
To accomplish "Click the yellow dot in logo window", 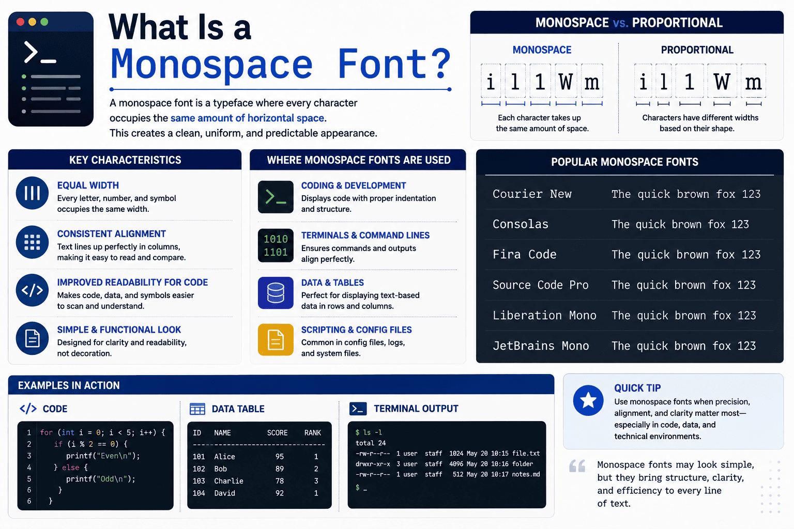I will [x=32, y=22].
